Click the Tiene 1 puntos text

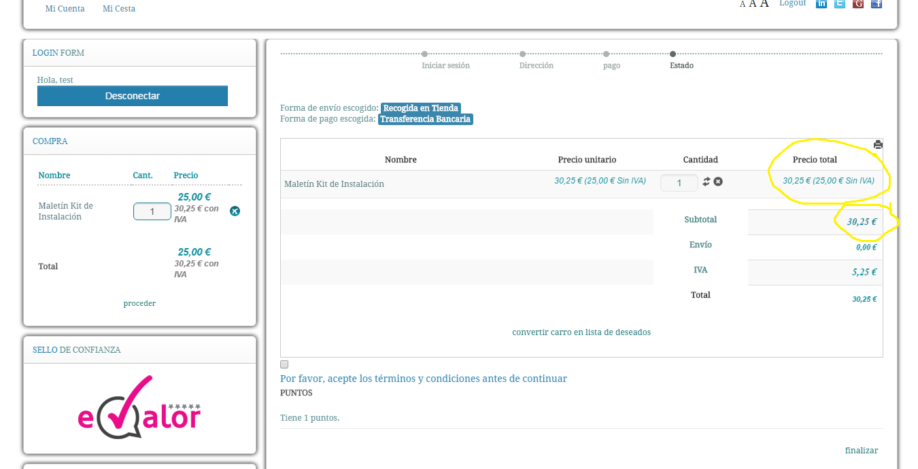pos(309,418)
